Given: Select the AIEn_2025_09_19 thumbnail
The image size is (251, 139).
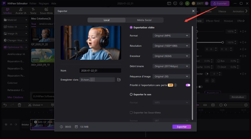Looking at the screenshot, I should pyautogui.click(x=43, y=56).
